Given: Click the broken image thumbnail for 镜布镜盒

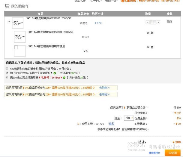Looking at the screenshot, I should click(20, 51).
